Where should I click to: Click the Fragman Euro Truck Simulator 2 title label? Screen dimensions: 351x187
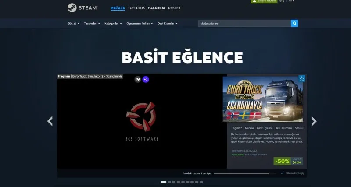point(90,76)
